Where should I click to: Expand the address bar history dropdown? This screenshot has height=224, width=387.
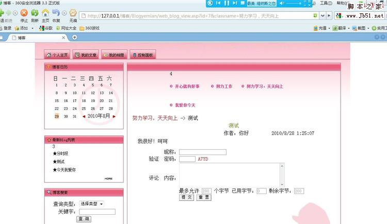coord(322,16)
